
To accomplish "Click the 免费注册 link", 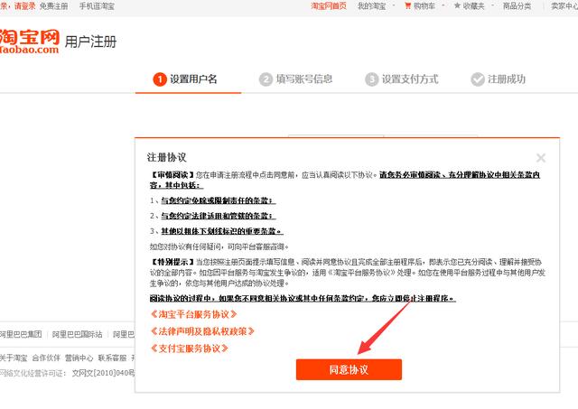I will 54,6.
